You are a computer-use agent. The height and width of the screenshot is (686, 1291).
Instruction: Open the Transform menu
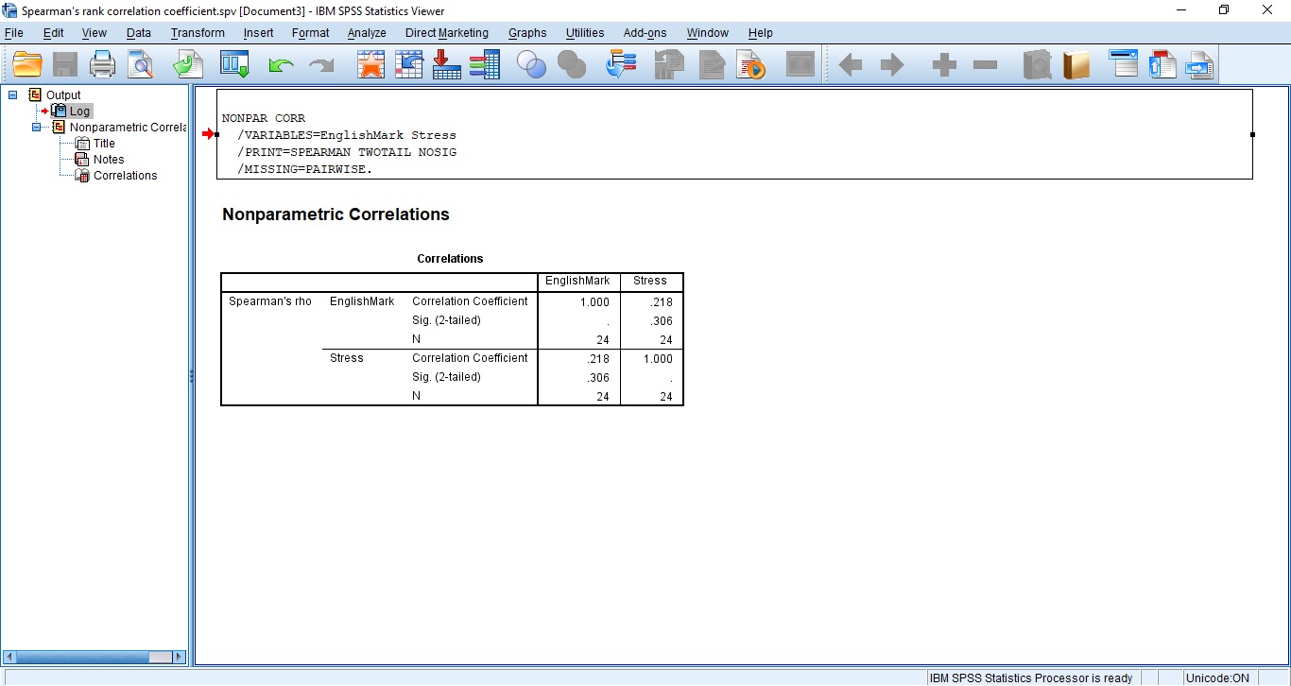(198, 32)
